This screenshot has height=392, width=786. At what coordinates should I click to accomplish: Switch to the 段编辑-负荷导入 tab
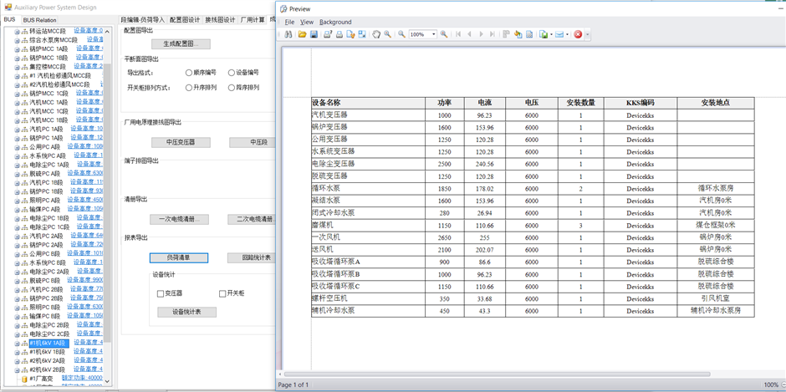tap(143, 20)
